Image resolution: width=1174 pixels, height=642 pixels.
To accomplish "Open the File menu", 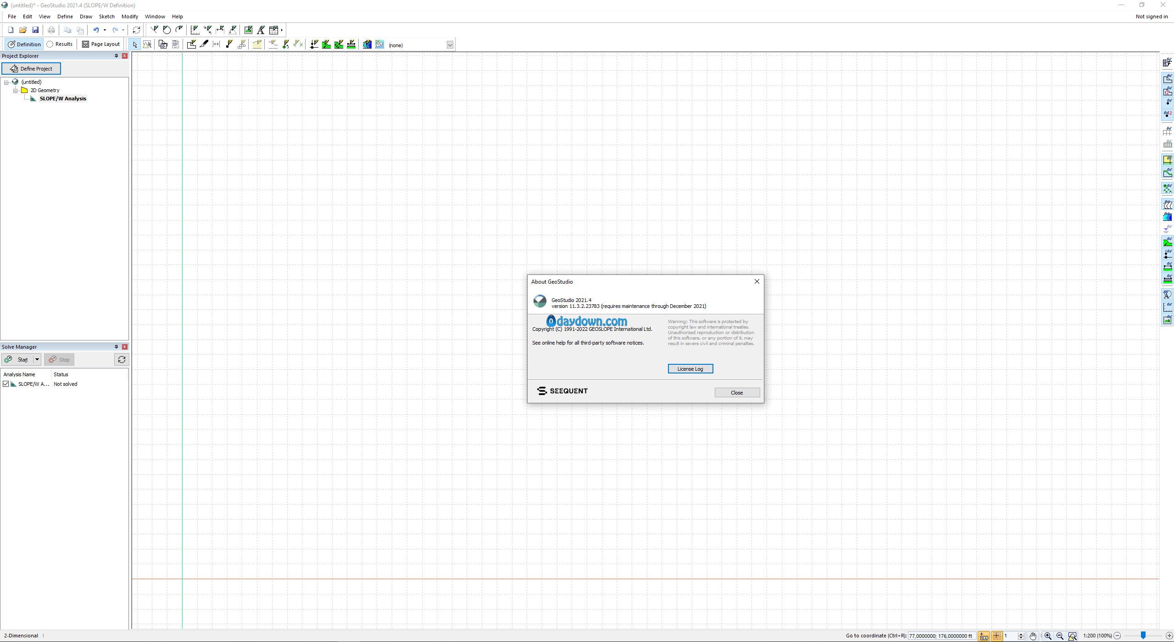I will point(12,16).
